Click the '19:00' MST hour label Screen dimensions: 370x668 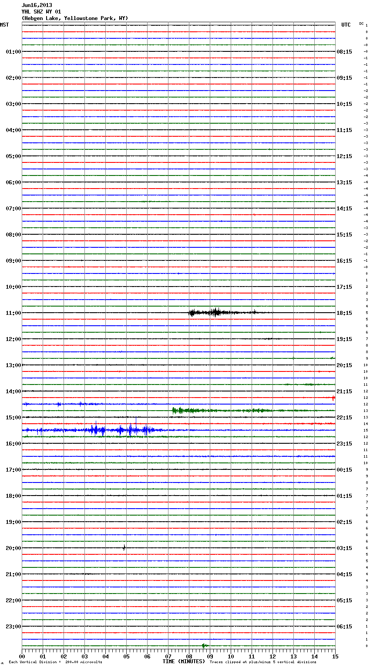pos(13,522)
